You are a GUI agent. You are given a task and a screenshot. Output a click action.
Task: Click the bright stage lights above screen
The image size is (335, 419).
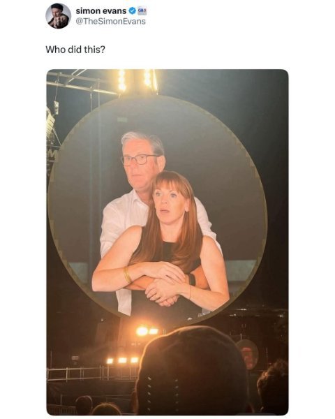137,81
